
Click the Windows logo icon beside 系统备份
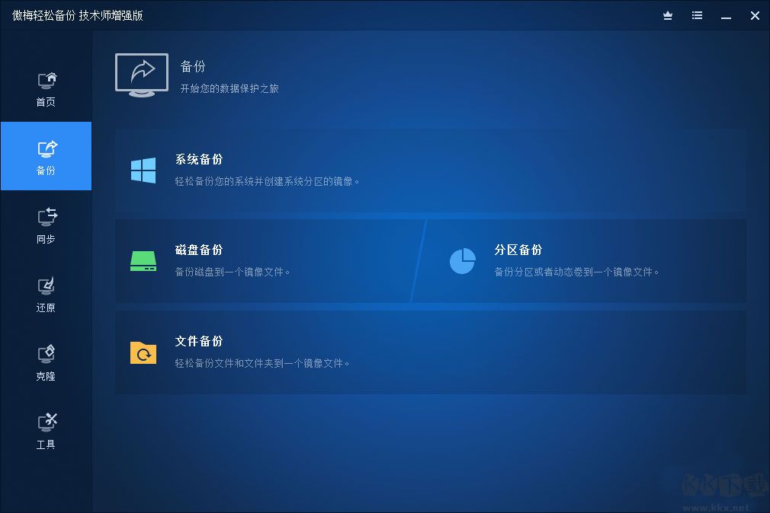coord(143,169)
